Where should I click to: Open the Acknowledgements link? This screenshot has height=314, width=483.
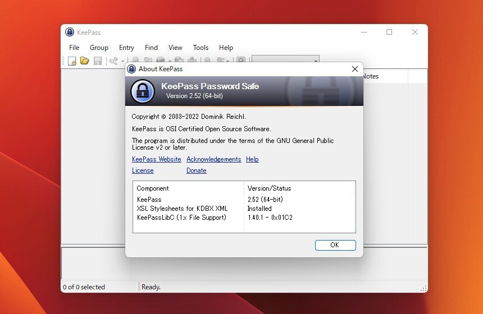click(x=213, y=159)
